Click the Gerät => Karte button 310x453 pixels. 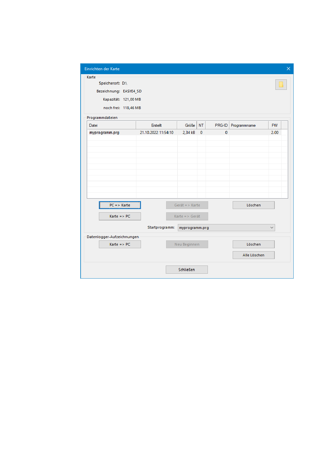point(187,205)
